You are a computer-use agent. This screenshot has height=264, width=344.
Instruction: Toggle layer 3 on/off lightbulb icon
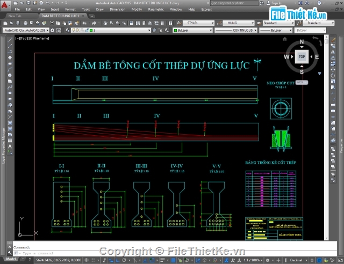click(74, 30)
